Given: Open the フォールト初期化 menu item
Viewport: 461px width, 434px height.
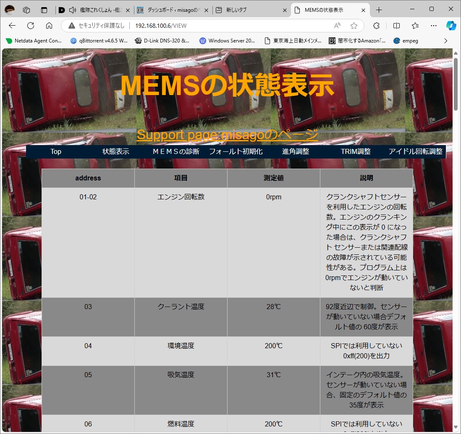Looking at the screenshot, I should point(236,151).
